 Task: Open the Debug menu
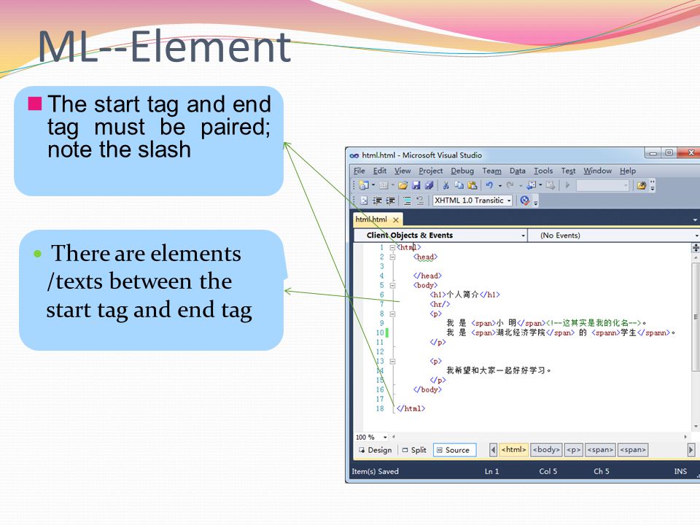pyautogui.click(x=462, y=171)
